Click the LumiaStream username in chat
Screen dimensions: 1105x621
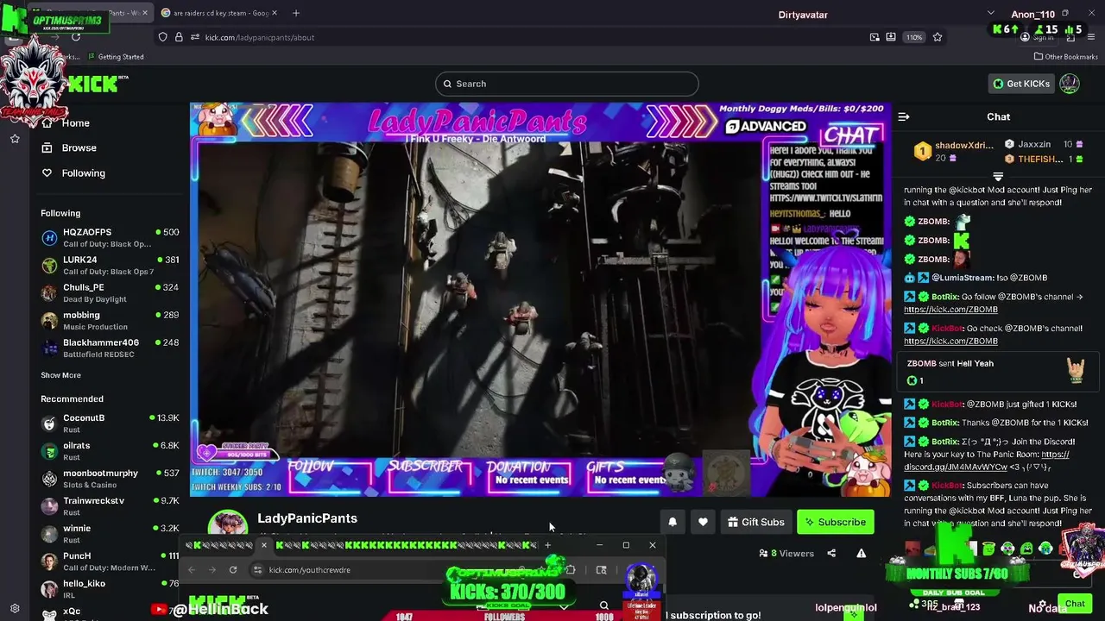coord(963,278)
